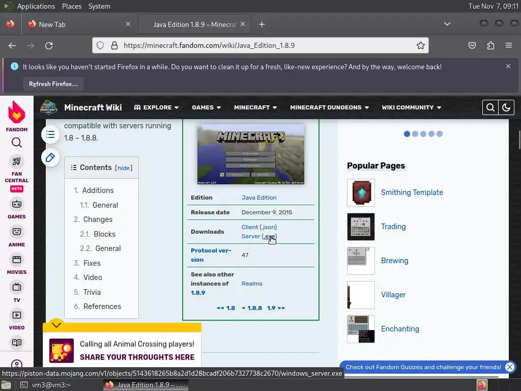Open Games controller icon in sidebar
This screenshot has width=521, height=391.
[x=17, y=204]
